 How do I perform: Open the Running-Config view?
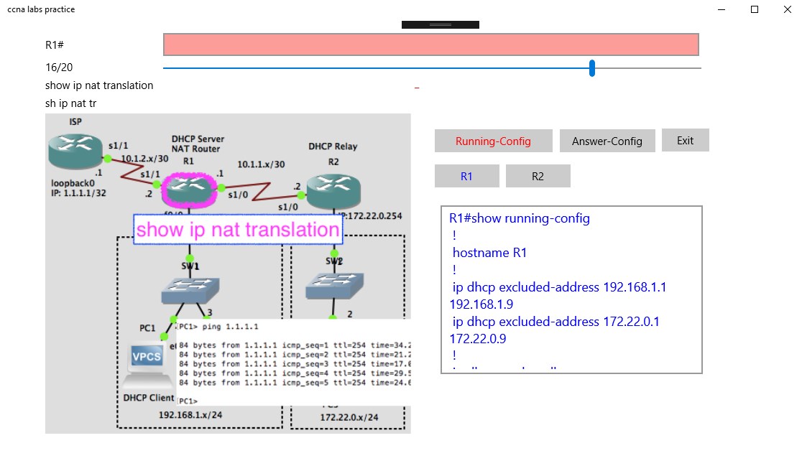(493, 141)
